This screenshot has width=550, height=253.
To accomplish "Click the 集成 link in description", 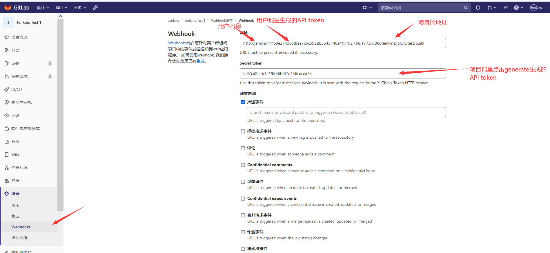I will pyautogui.click(x=201, y=61).
